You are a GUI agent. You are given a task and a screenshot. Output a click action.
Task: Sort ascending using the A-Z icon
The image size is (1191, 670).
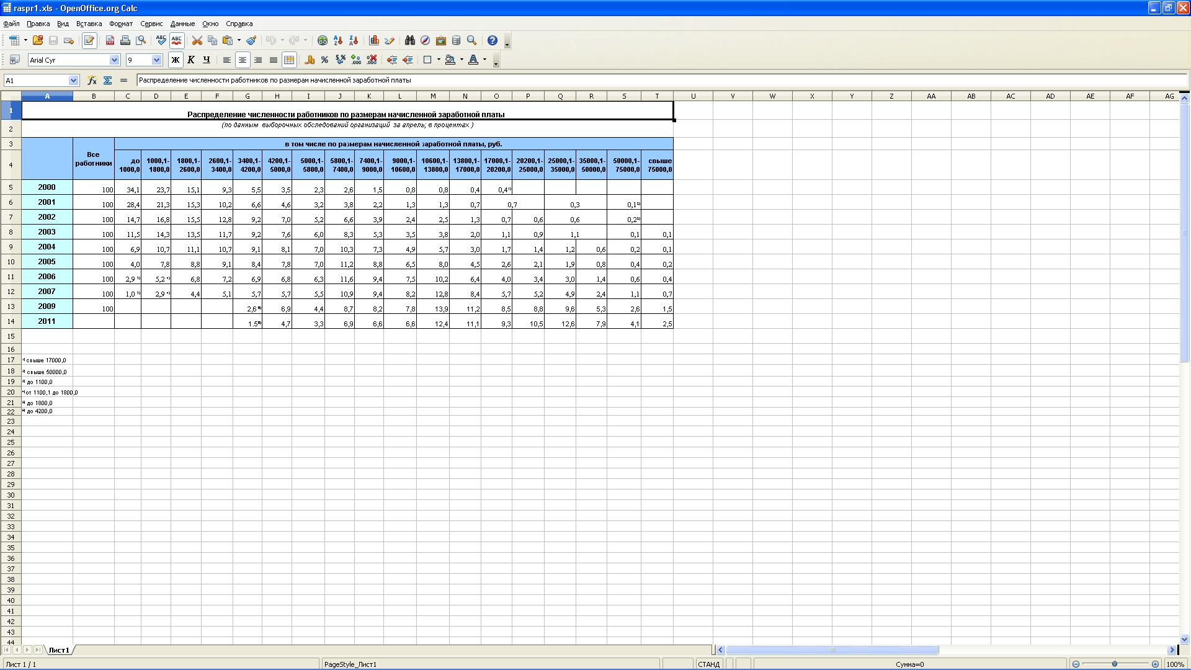pos(338,40)
